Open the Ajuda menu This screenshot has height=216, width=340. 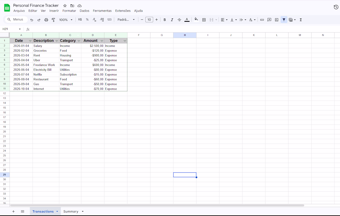pos(138,10)
